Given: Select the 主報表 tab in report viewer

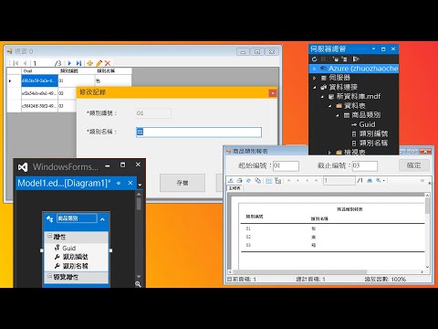Looking at the screenshot, I should click(x=235, y=188).
